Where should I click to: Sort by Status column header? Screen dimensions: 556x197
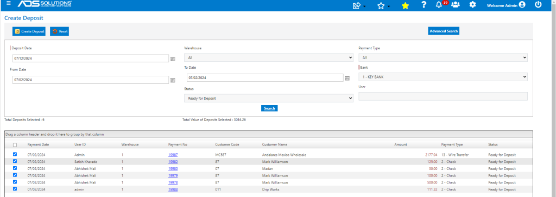point(493,145)
